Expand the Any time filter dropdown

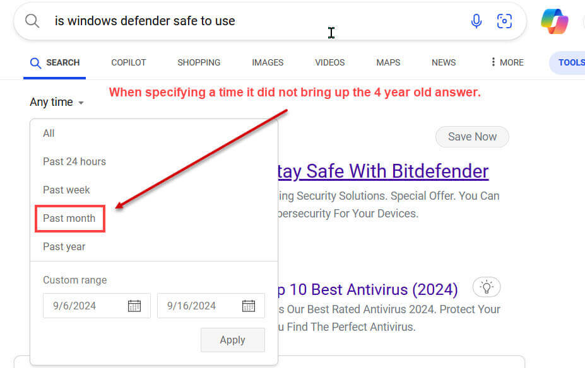(57, 102)
